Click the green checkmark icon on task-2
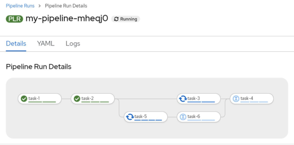Screen dimensions: 294x145 (77, 99)
